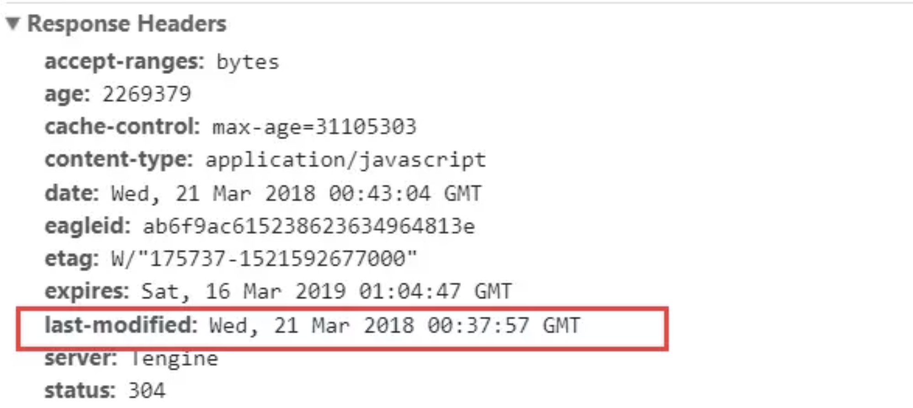The image size is (913, 408).
Task: Select the age header value 2269379
Action: 146,94
